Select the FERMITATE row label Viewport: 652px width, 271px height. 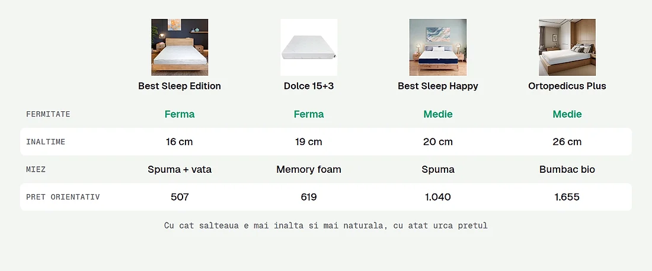click(x=48, y=114)
